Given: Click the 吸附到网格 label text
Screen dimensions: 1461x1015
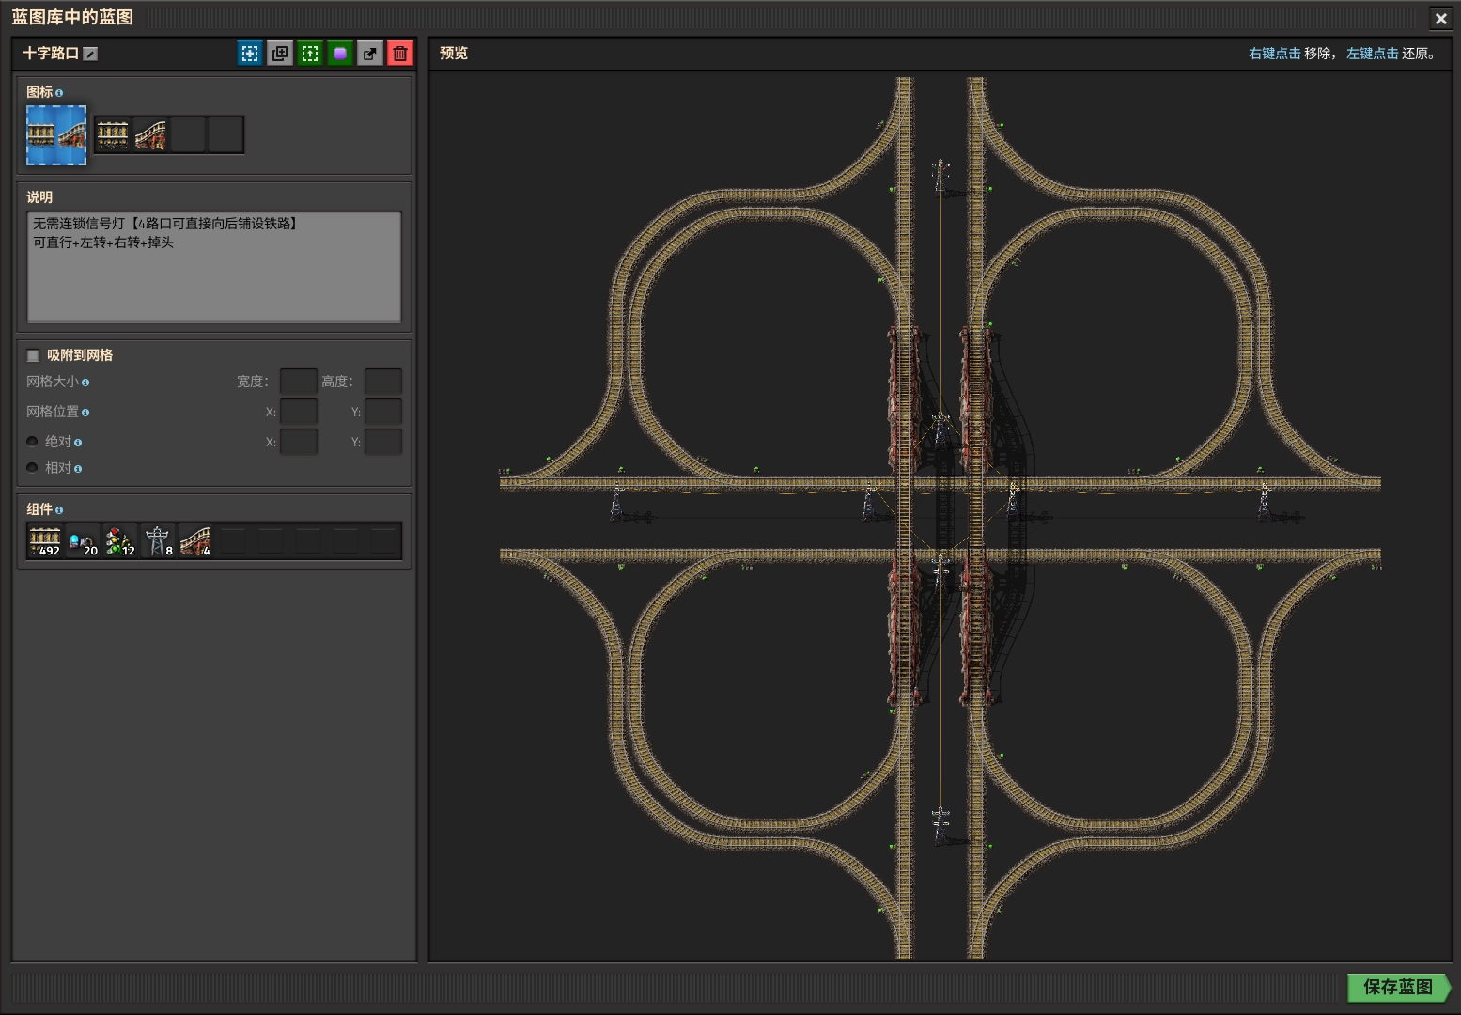Looking at the screenshot, I should pyautogui.click(x=80, y=355).
